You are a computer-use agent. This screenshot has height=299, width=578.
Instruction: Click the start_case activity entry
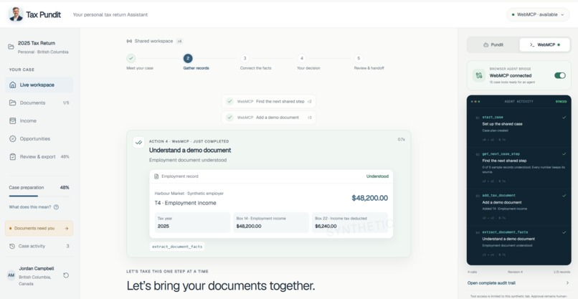click(519, 128)
